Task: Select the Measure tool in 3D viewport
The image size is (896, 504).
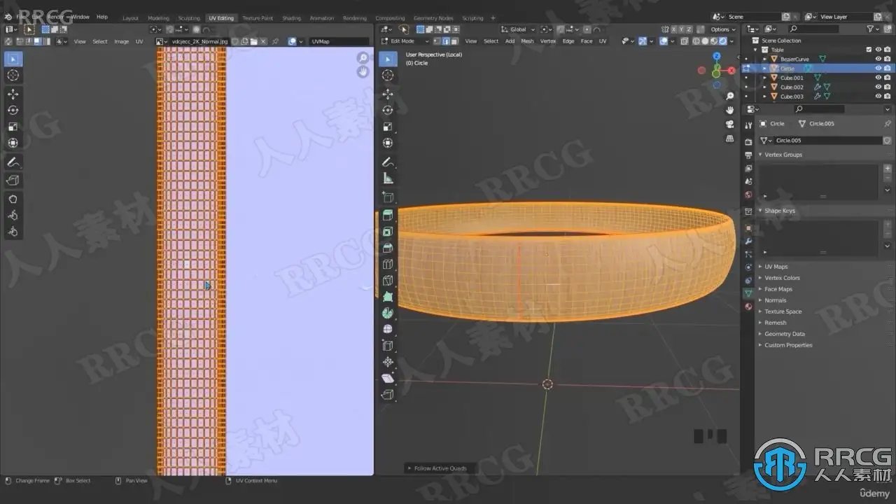Action: pos(388,178)
